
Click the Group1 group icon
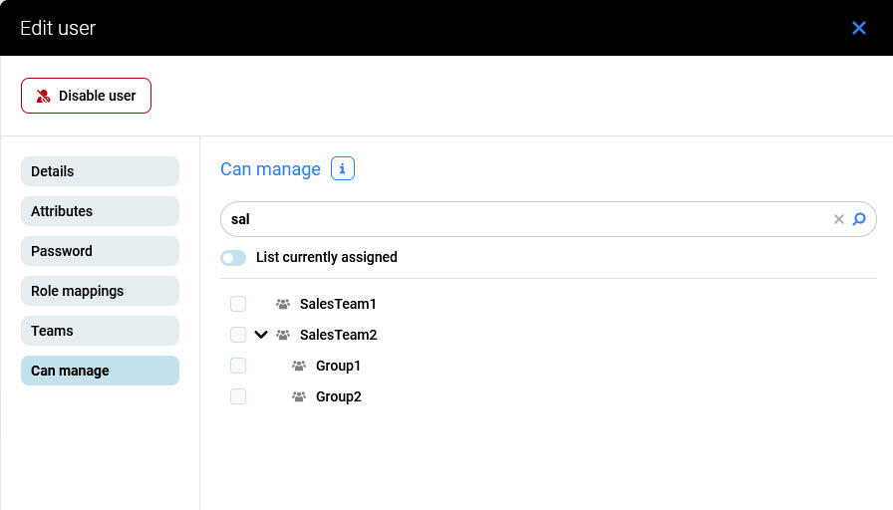(x=299, y=366)
